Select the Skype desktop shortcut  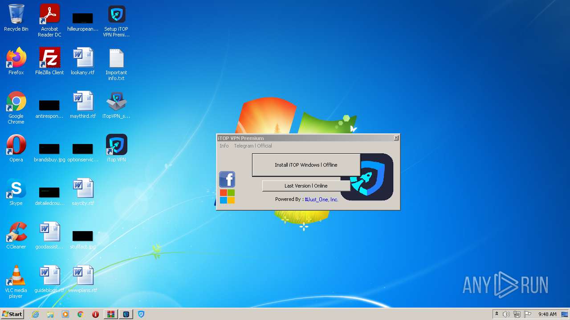16,192
